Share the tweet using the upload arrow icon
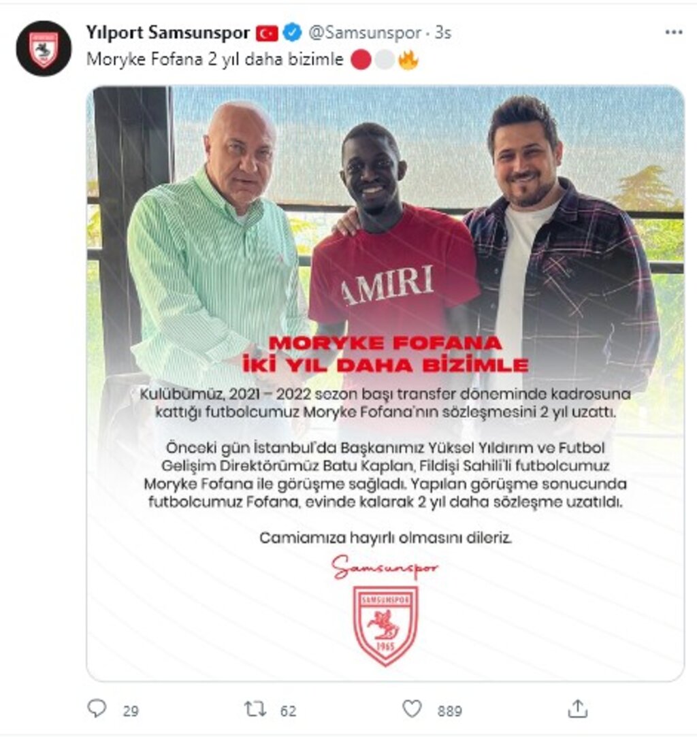This screenshot has width=697, height=737. [578, 708]
